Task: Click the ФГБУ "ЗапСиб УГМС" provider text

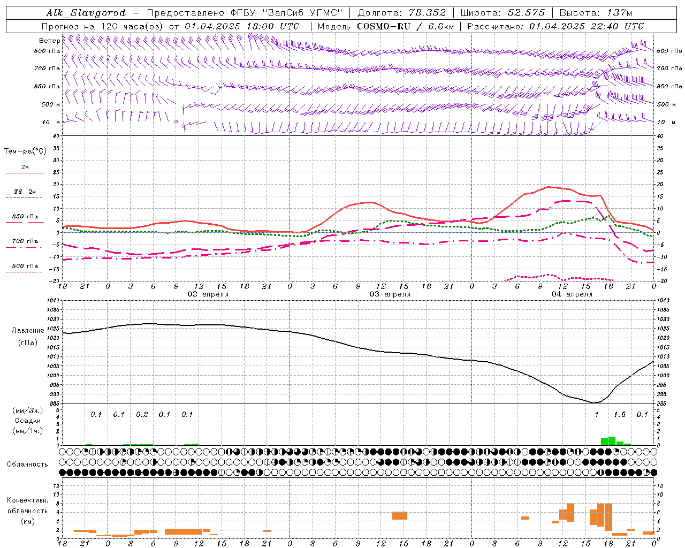Action: [x=287, y=13]
